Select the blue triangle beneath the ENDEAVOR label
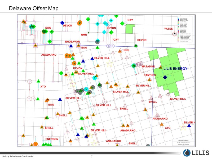This screenshot has width=212, height=159. (x=71, y=46)
